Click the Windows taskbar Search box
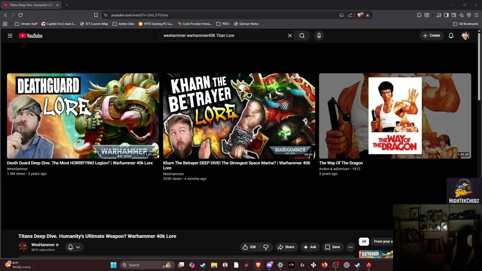This screenshot has width=482, height=271. [x=147, y=265]
